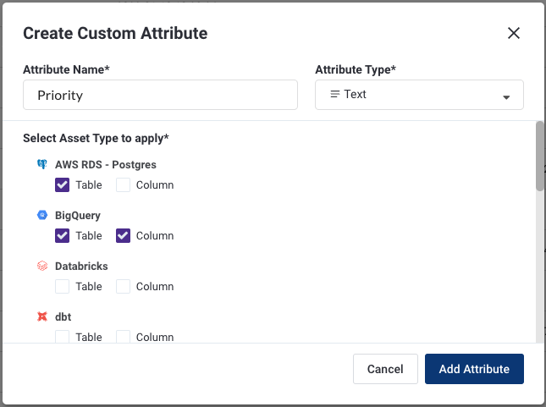Click the Attribute Name input field
Image resolution: width=546 pixels, height=407 pixels.
click(x=160, y=96)
